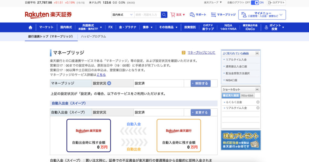Image resolution: width=309 pixels, height=162 pixels.
Task: Open ロボアド 楽ラップ menu item
Action: pyautogui.click(x=208, y=27)
